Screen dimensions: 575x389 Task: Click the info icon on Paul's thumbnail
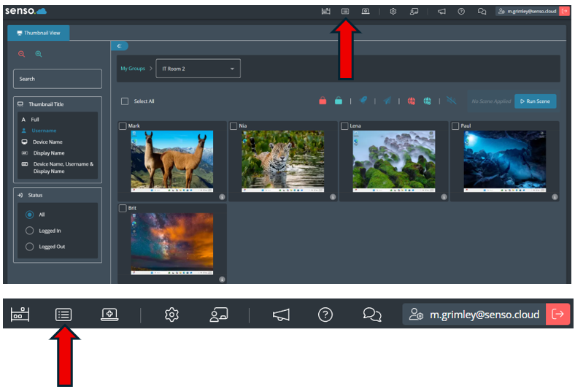[x=555, y=197]
